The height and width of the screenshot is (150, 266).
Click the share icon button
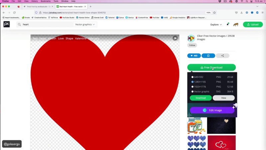(222, 56)
